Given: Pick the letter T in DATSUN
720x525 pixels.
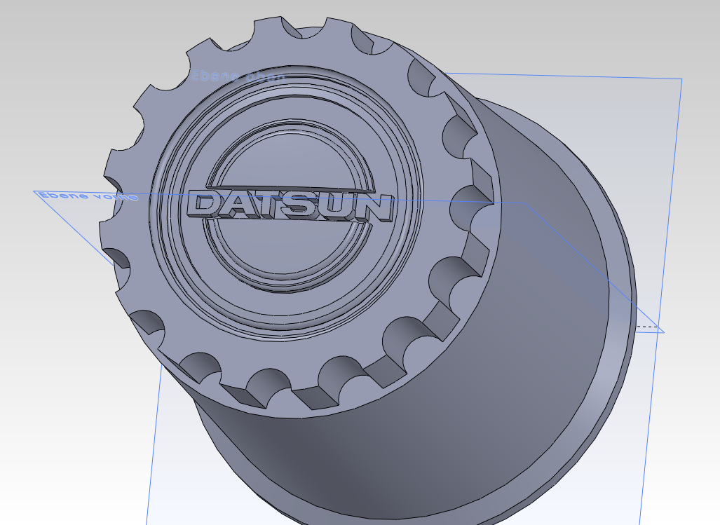Looking at the screenshot, I should pyautogui.click(x=272, y=207).
